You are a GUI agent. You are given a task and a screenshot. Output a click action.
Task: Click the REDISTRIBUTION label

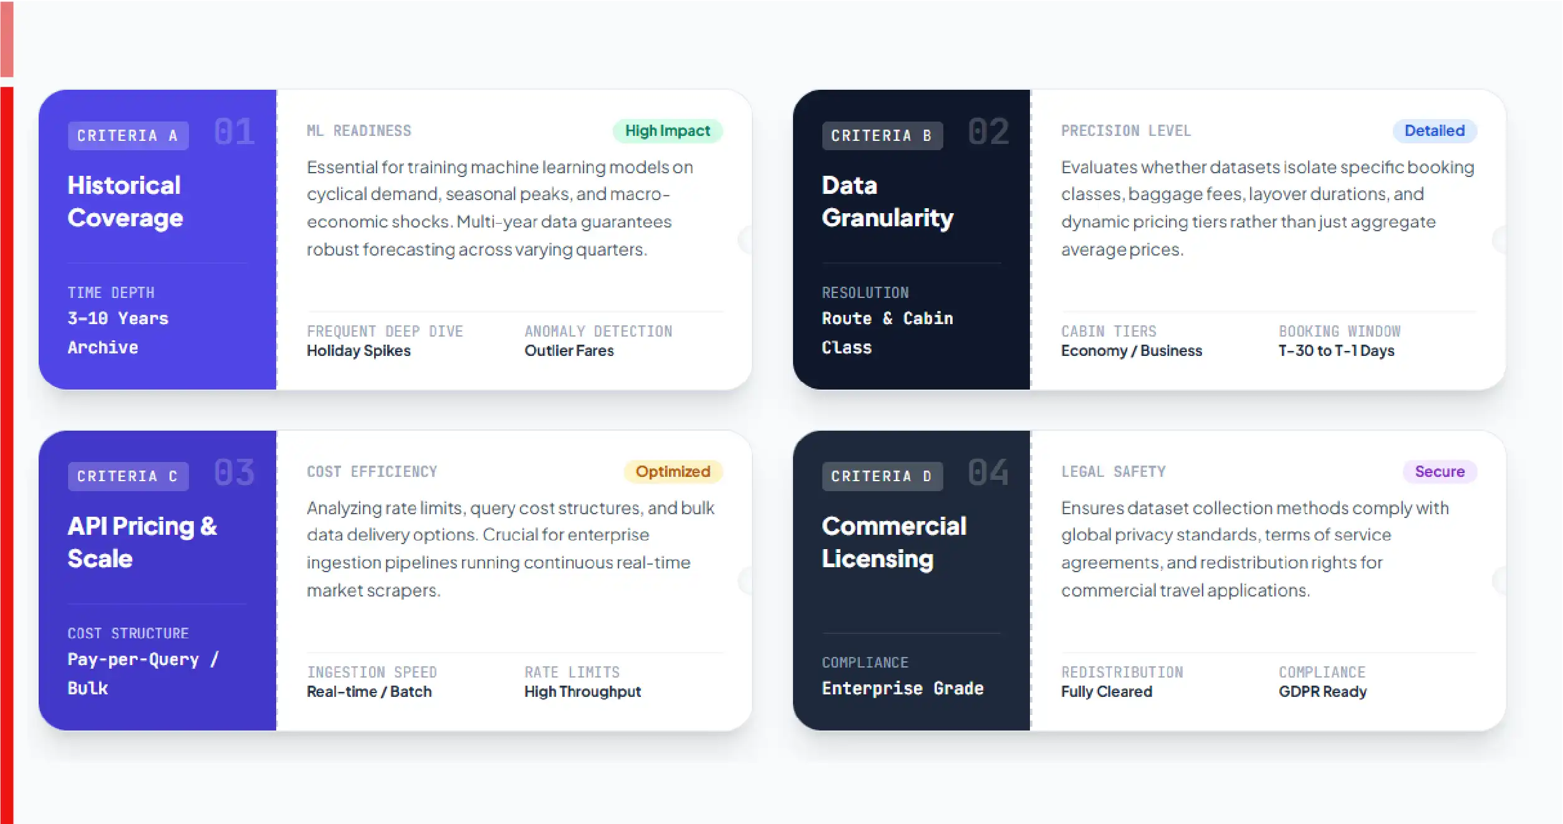coord(1122,673)
